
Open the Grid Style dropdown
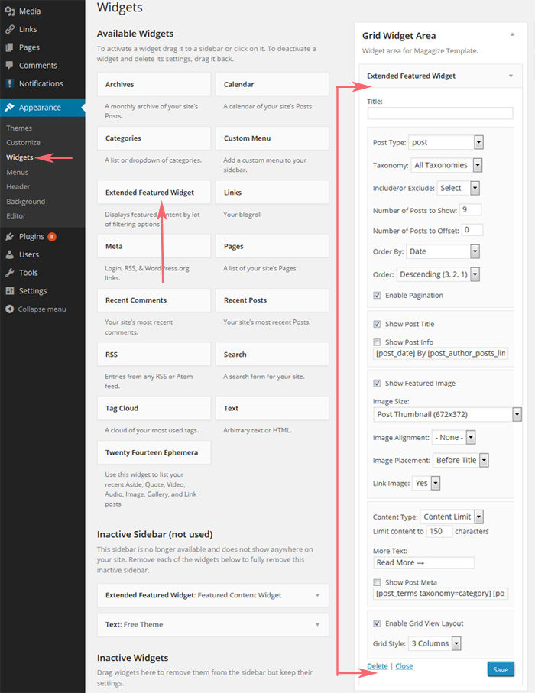coord(435,643)
